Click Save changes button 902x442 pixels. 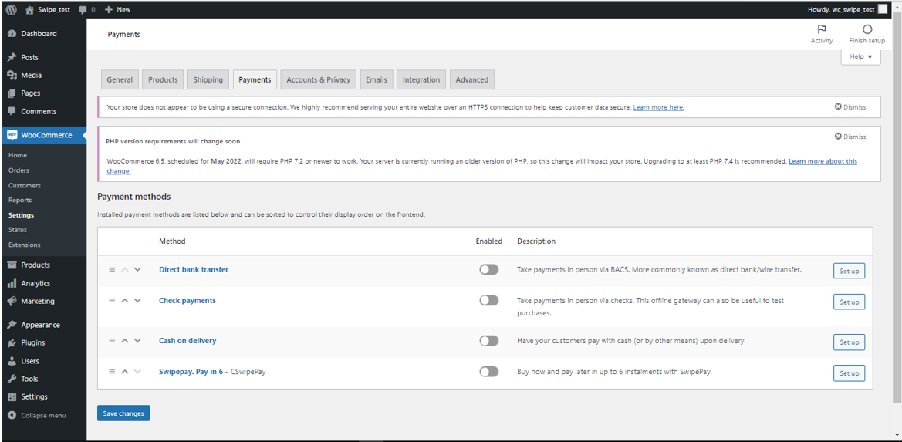pyautogui.click(x=123, y=413)
